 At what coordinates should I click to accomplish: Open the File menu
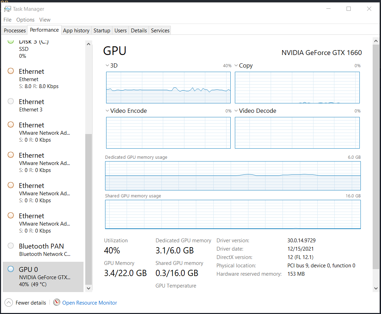click(x=7, y=20)
